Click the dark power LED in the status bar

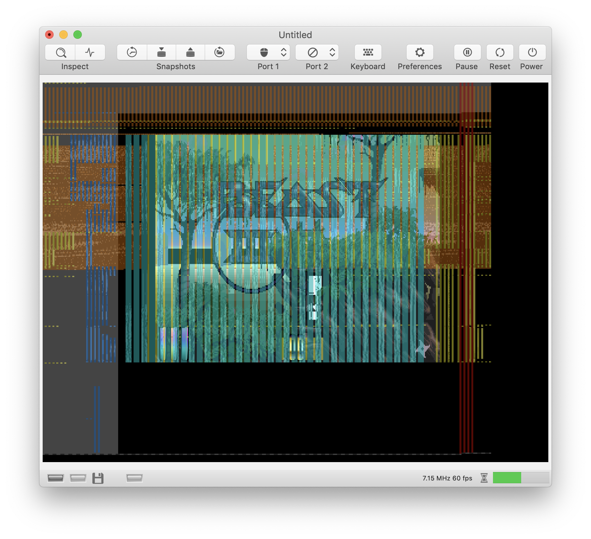[55, 478]
